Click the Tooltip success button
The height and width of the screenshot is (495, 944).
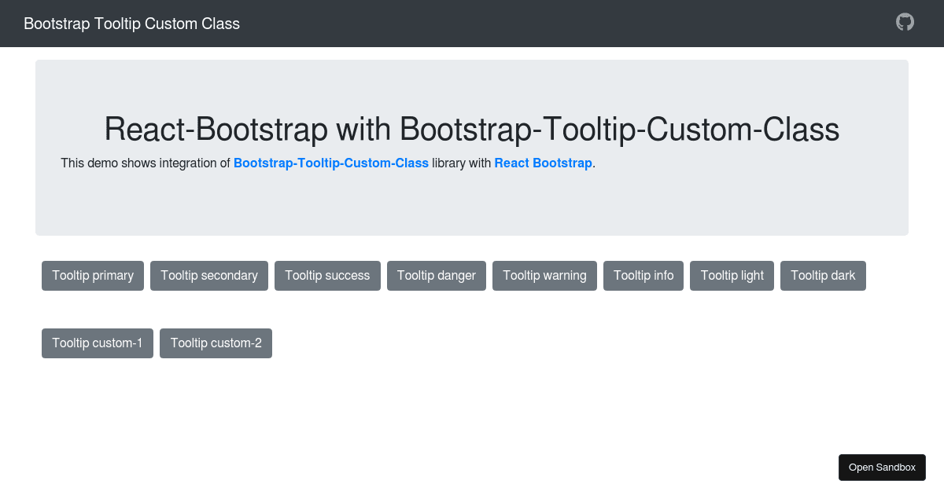pos(327,276)
